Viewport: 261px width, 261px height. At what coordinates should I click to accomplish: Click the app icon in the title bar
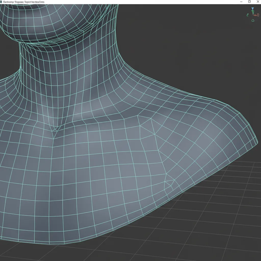(x=1, y=2)
